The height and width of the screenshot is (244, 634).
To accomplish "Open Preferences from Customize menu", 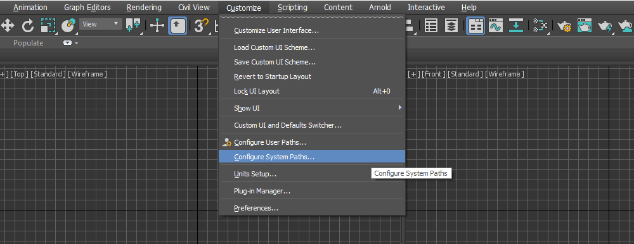I will [312, 208].
